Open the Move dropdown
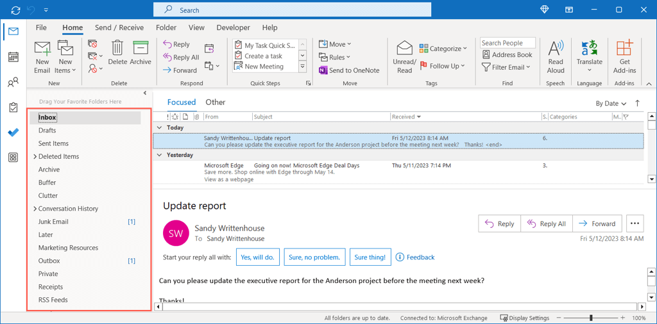 click(335, 44)
